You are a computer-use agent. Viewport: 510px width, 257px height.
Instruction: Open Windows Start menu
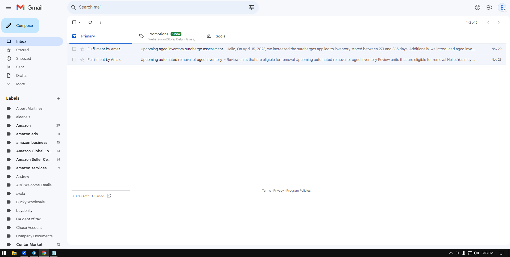tap(4, 253)
